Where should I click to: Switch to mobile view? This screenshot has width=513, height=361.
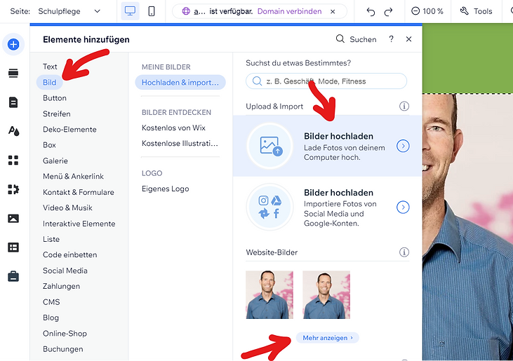pyautogui.click(x=152, y=11)
